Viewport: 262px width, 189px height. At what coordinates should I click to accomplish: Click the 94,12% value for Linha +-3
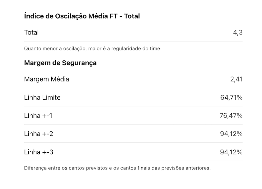tap(231, 152)
